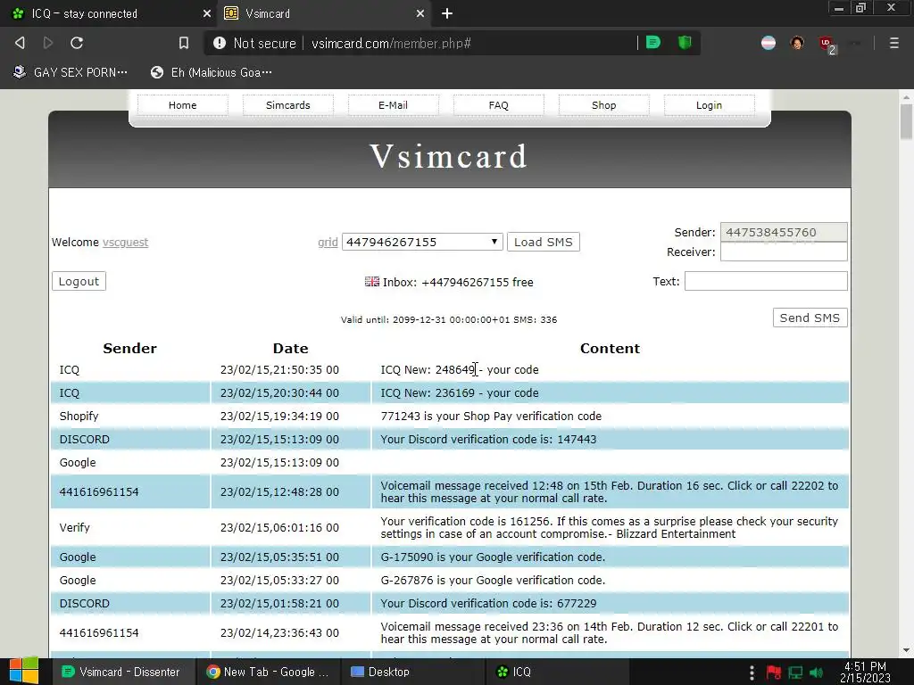Viewport: 914px width, 685px height.
Task: Open the green shield icon
Action: 685,43
